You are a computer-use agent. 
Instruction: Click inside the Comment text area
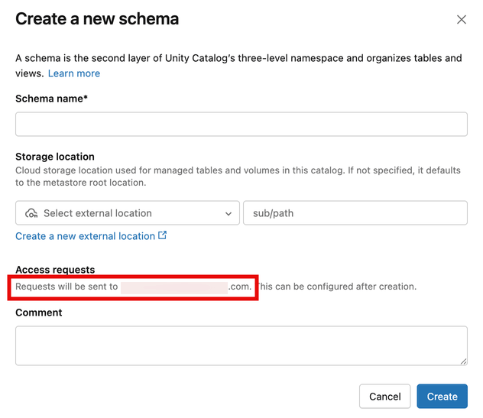coord(241,345)
